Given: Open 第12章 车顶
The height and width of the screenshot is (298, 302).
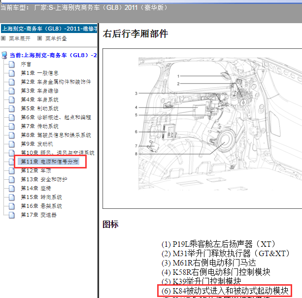Looking at the screenshot, I should pos(36,170).
